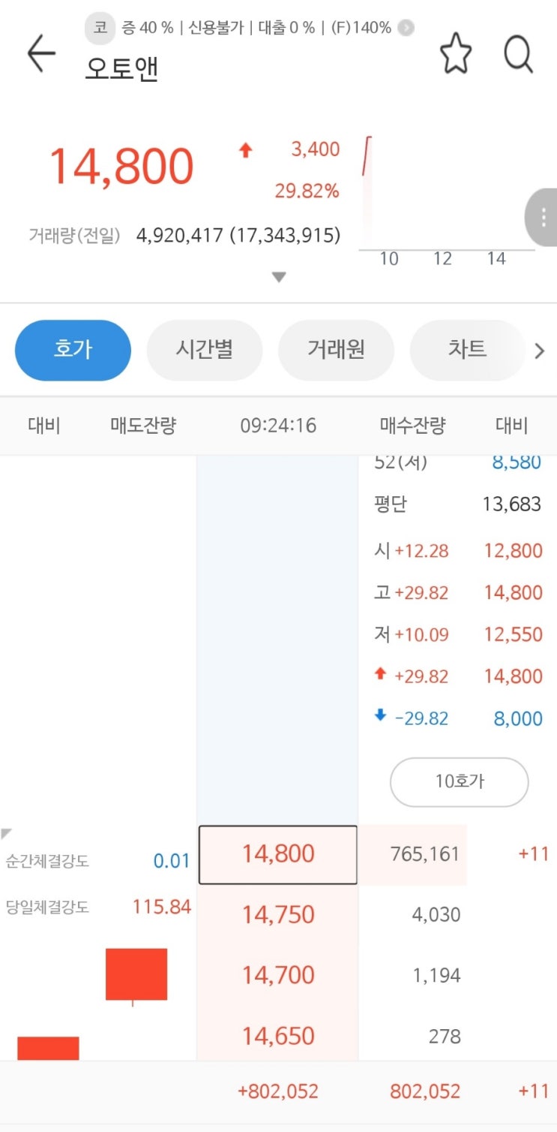The image size is (557, 1132).
Task: Tap the info arrow beside (F)140%
Action: point(406,29)
